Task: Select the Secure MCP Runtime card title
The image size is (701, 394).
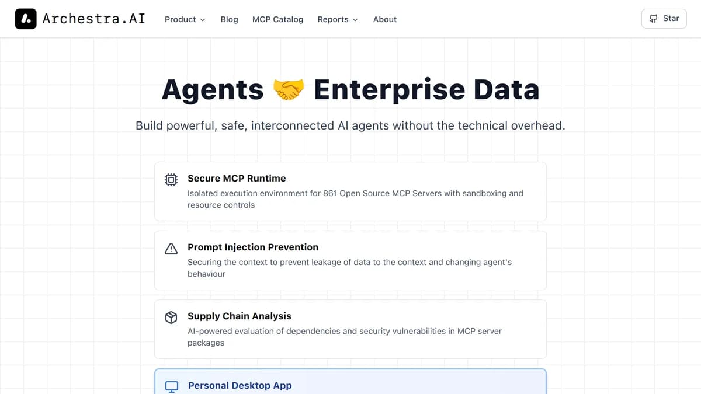Action: (x=237, y=179)
